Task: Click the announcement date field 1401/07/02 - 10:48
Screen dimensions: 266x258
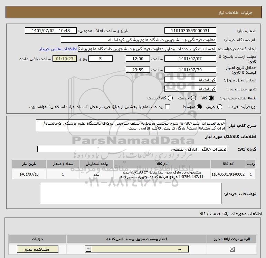Action: click(51, 30)
